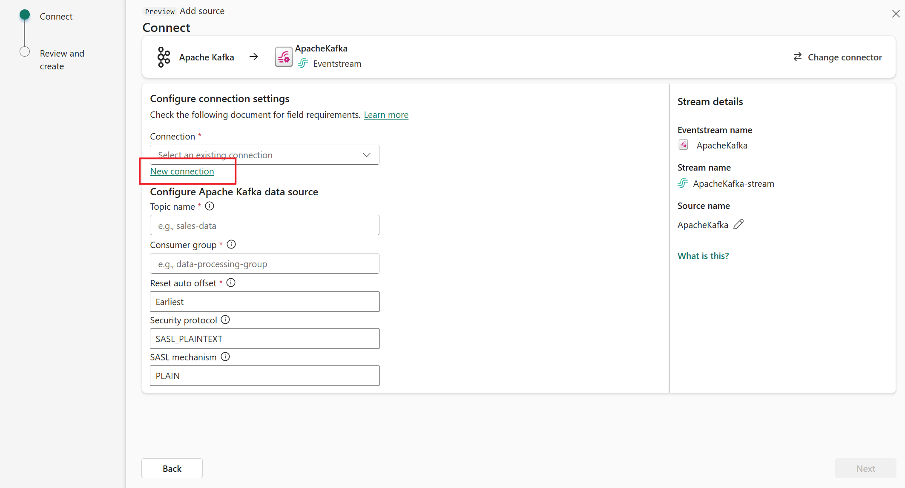The height and width of the screenshot is (488, 905).
Task: Click the ApacheKafka-stream stream name icon
Action: pos(683,183)
